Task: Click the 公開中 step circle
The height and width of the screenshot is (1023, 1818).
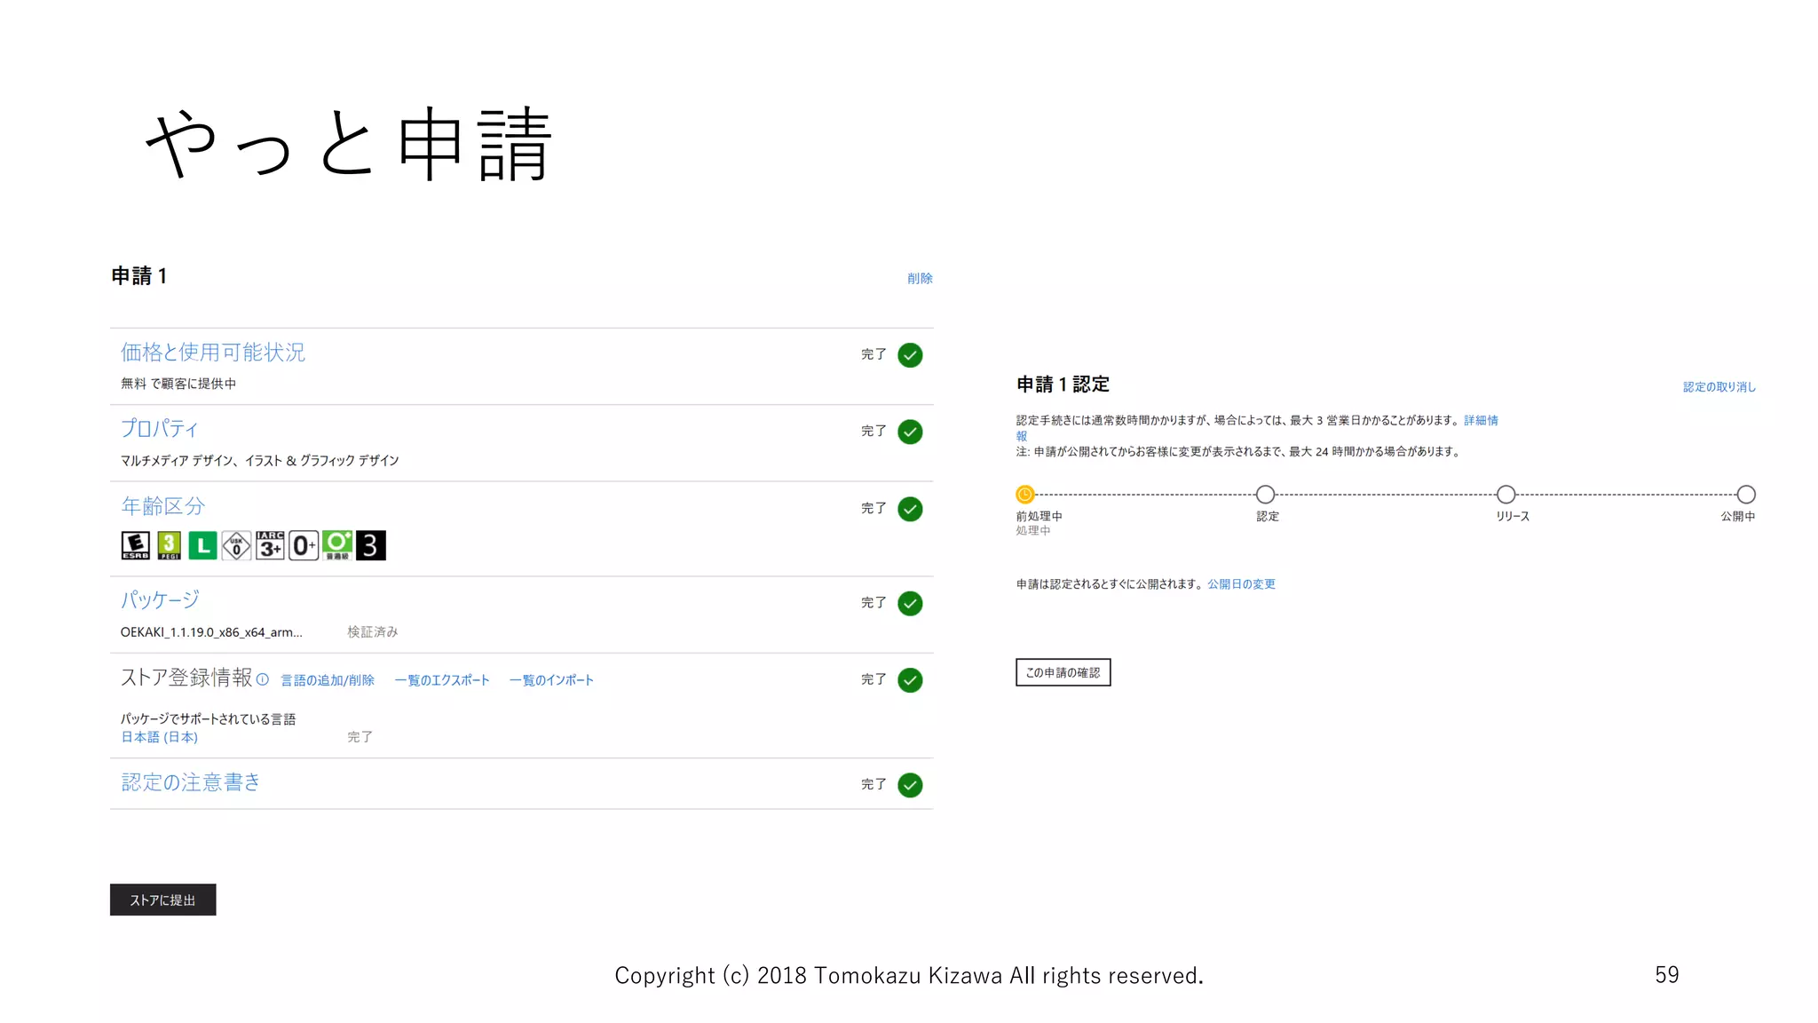Action: click(1746, 495)
